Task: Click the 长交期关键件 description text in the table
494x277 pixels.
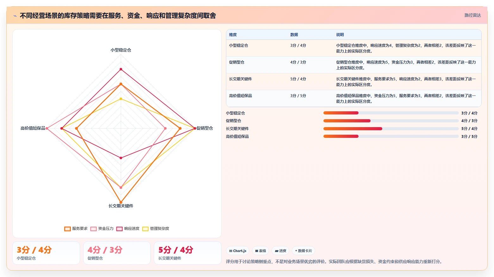Action: click(x=406, y=82)
